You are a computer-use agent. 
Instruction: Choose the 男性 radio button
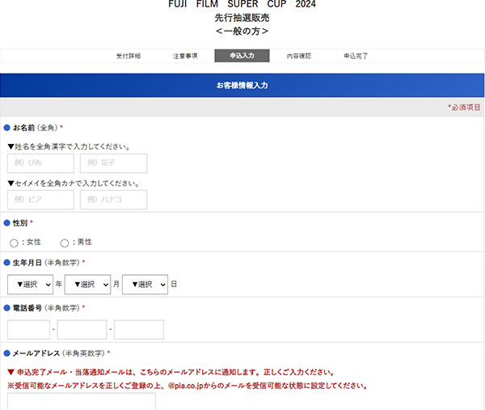65,243
